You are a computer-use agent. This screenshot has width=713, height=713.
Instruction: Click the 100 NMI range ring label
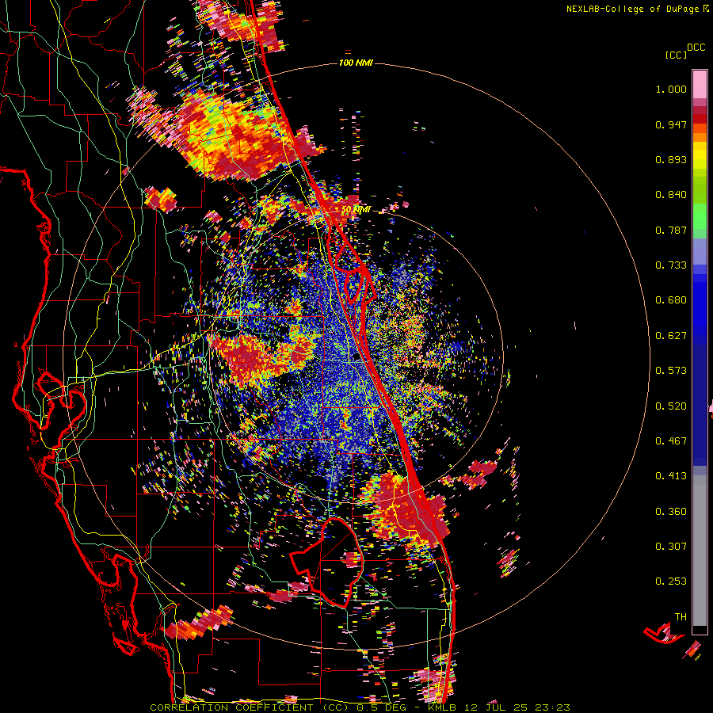coord(356,63)
